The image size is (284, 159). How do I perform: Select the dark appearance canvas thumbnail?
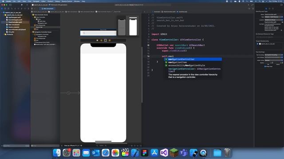click(x=122, y=27)
